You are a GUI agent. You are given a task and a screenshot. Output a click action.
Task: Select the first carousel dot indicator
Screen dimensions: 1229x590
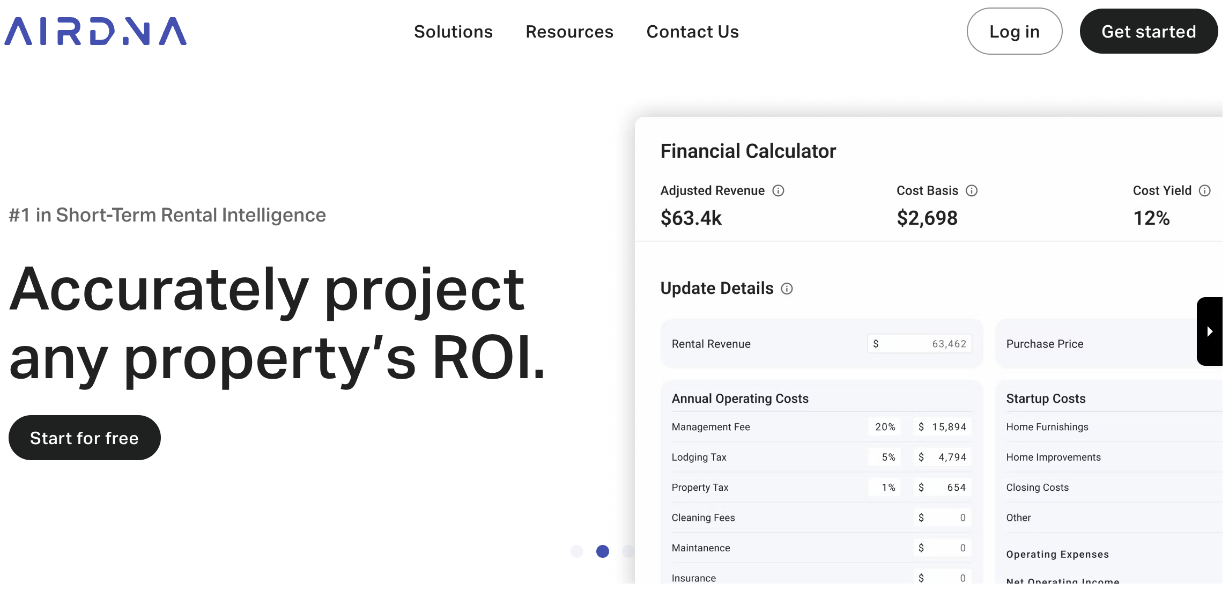pyautogui.click(x=578, y=551)
